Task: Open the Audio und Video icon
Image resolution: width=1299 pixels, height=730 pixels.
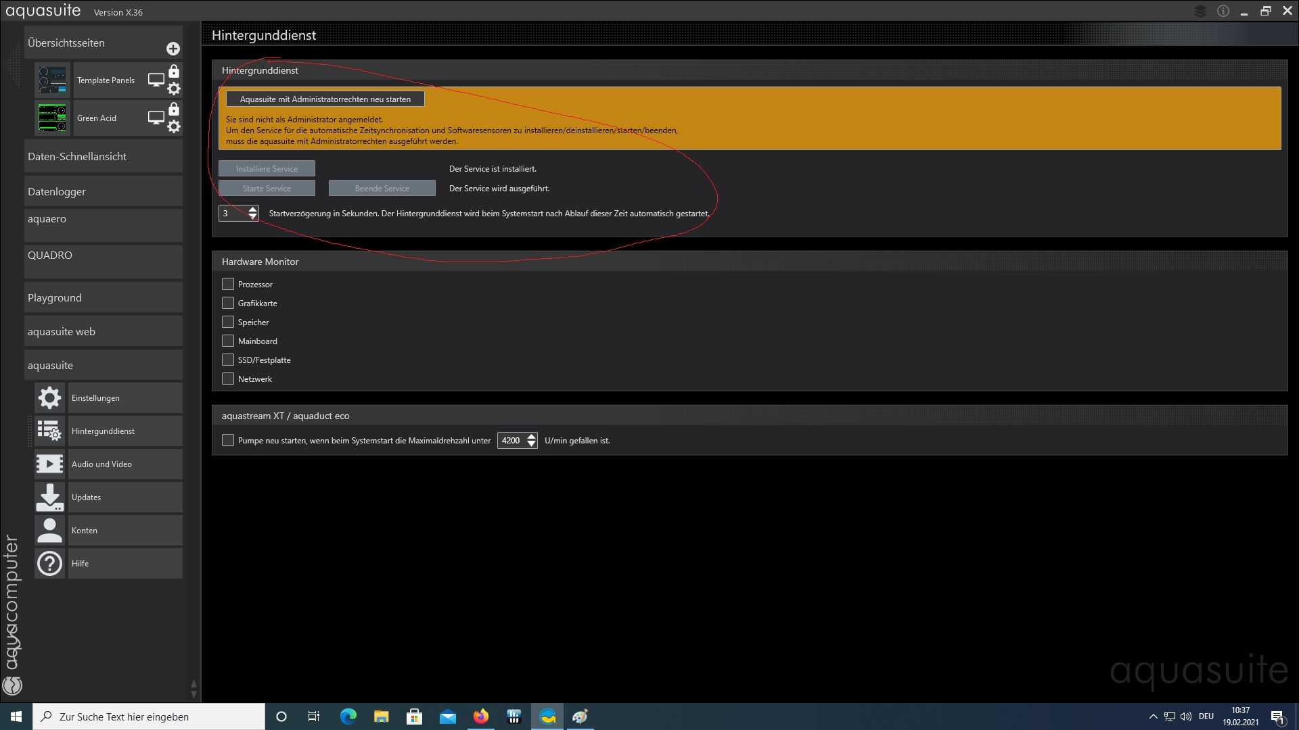Action: [49, 464]
